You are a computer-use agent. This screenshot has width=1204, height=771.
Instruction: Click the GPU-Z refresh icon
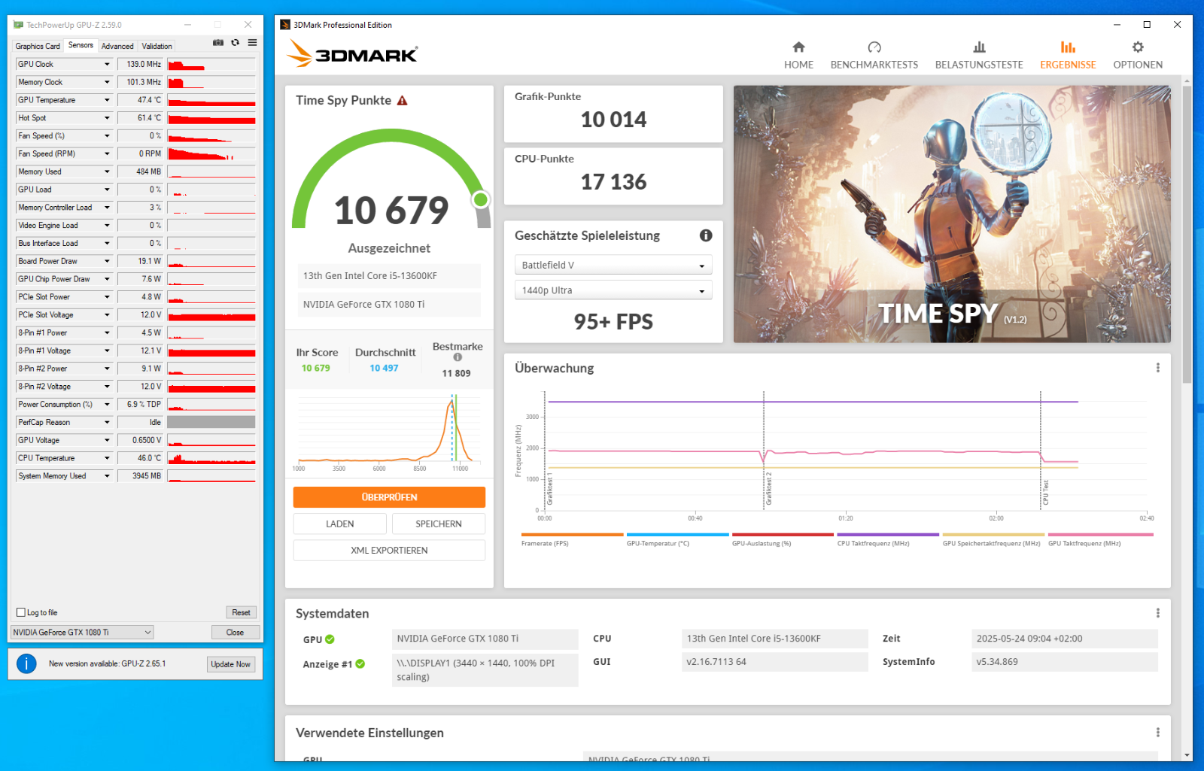click(x=236, y=43)
